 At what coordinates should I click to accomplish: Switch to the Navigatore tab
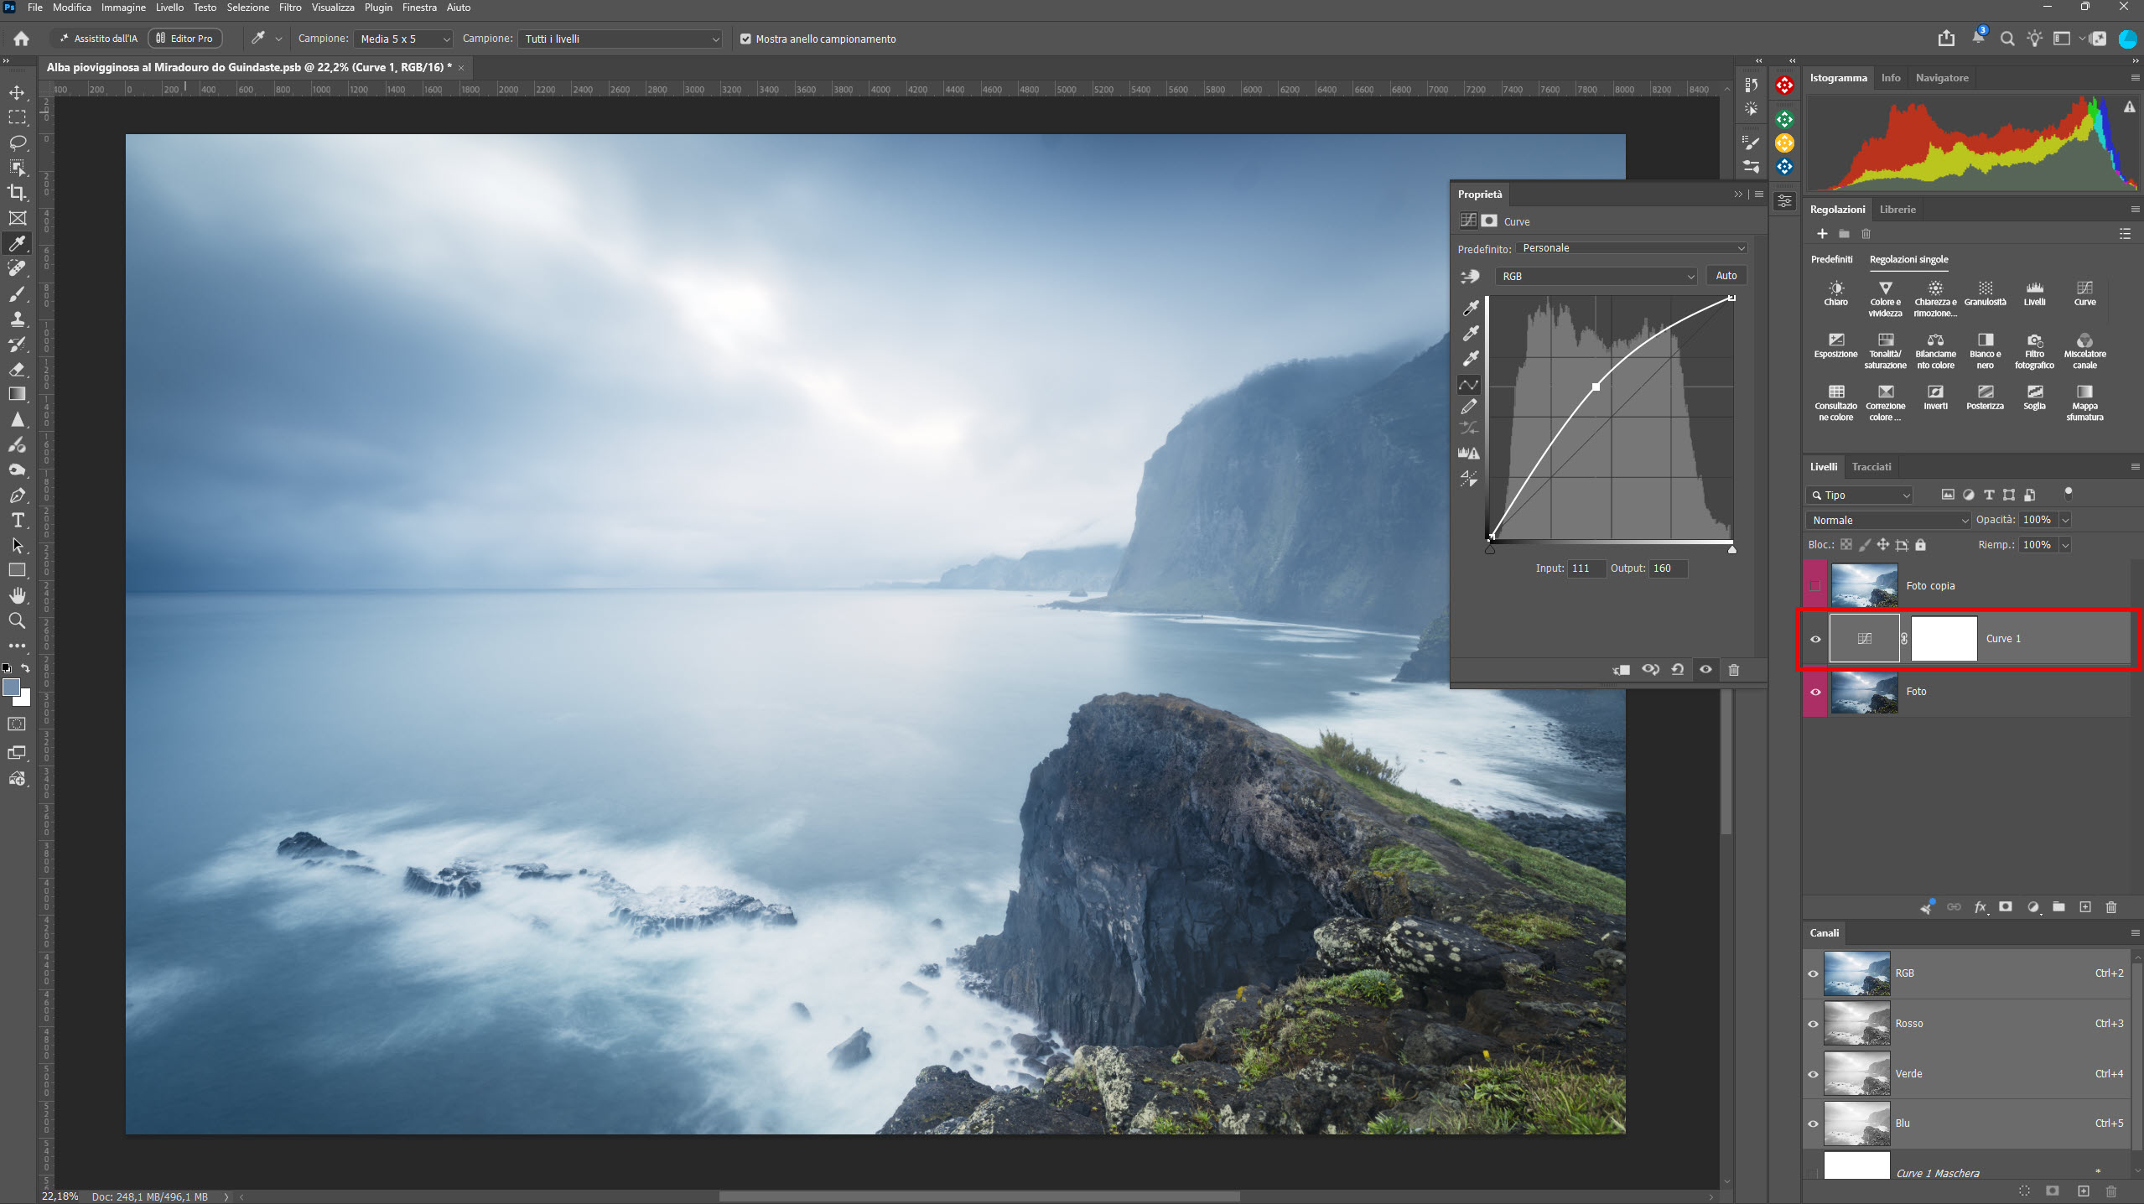[1941, 78]
